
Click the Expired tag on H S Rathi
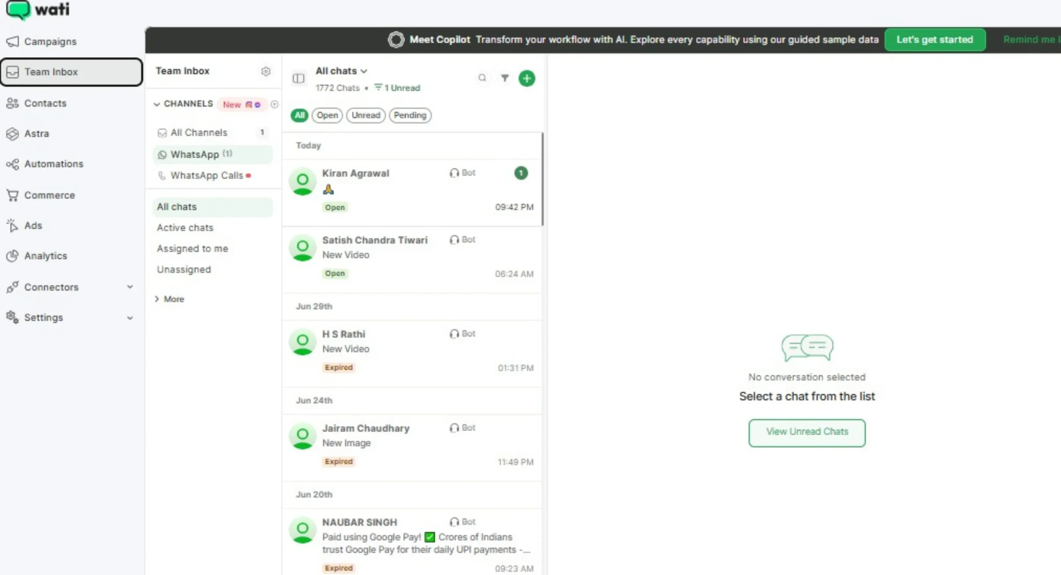tap(339, 367)
